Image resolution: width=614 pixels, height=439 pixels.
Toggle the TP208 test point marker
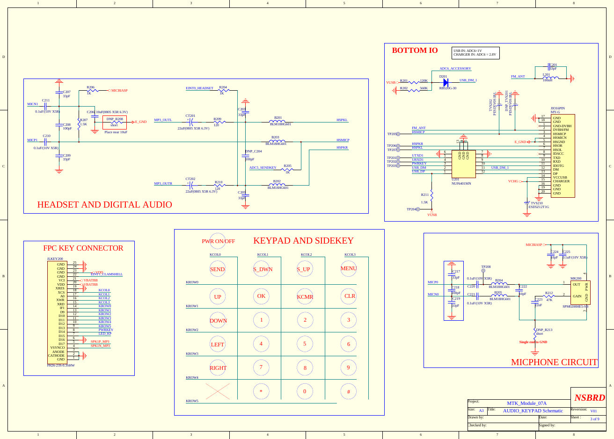[x=483, y=270]
